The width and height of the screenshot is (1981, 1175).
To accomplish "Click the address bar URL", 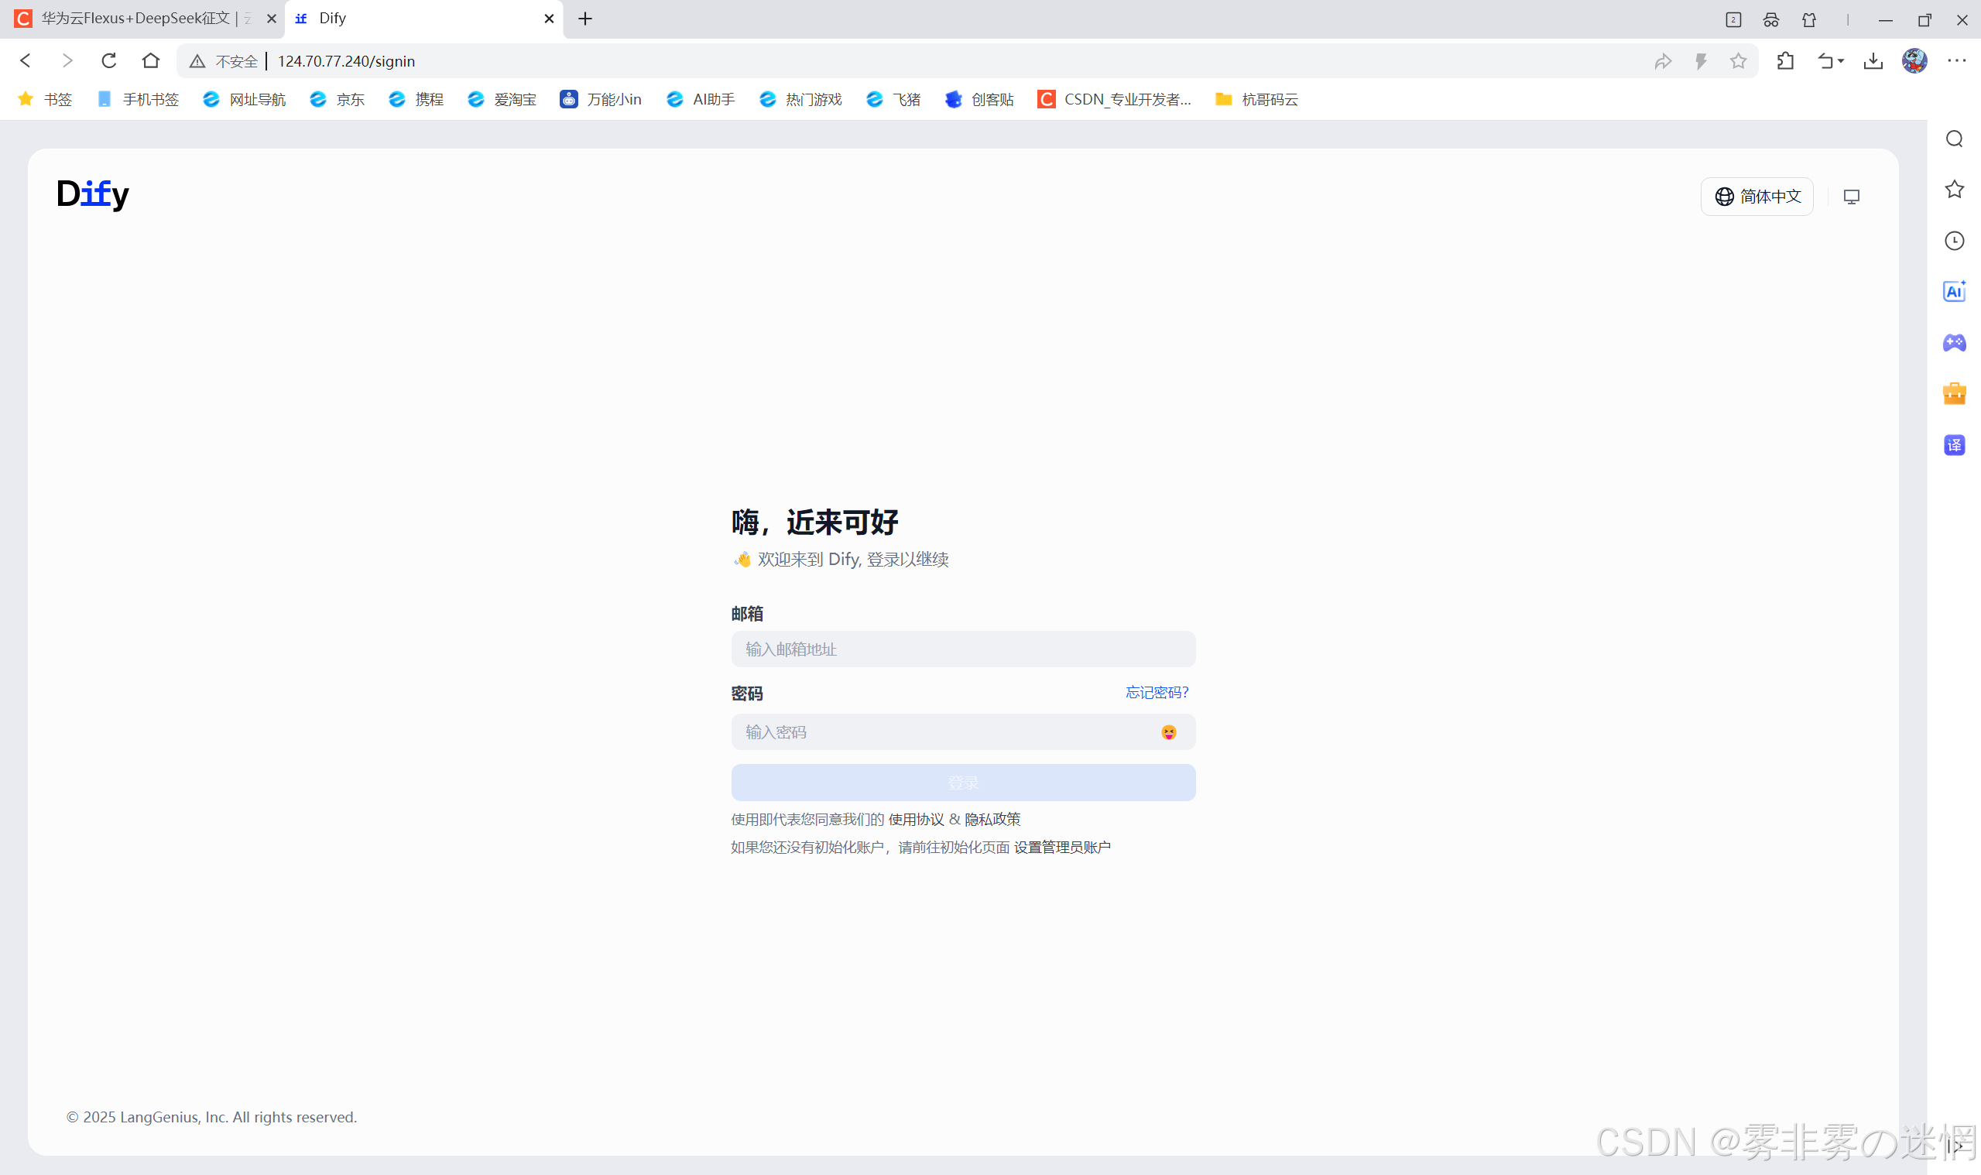I will pos(346,61).
